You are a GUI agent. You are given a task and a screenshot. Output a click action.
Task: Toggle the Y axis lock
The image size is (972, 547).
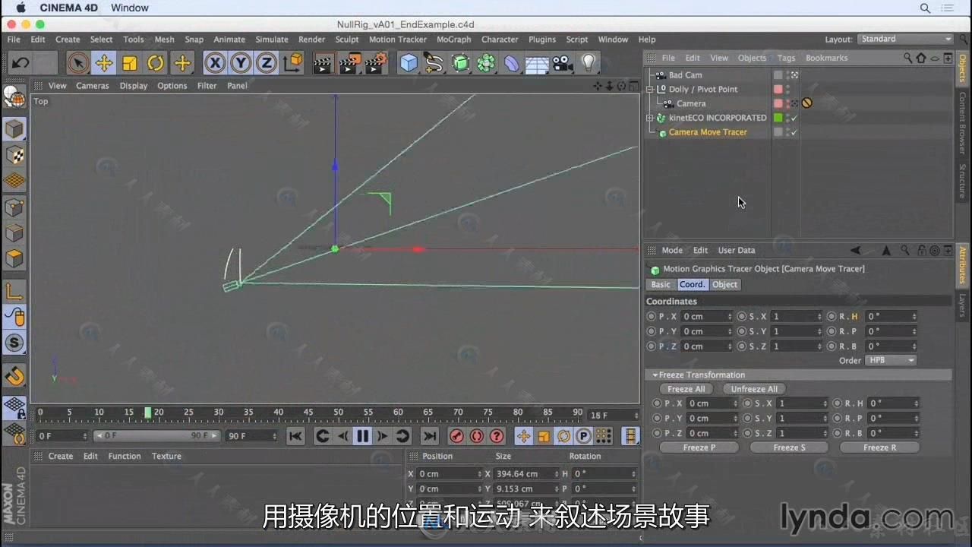click(241, 63)
